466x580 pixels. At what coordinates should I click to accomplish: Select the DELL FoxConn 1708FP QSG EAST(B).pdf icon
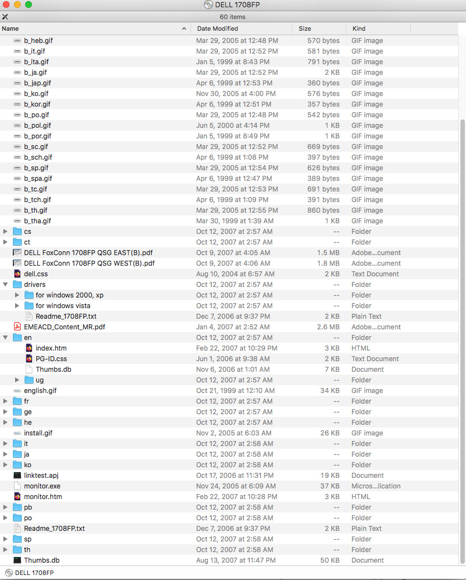click(x=17, y=253)
